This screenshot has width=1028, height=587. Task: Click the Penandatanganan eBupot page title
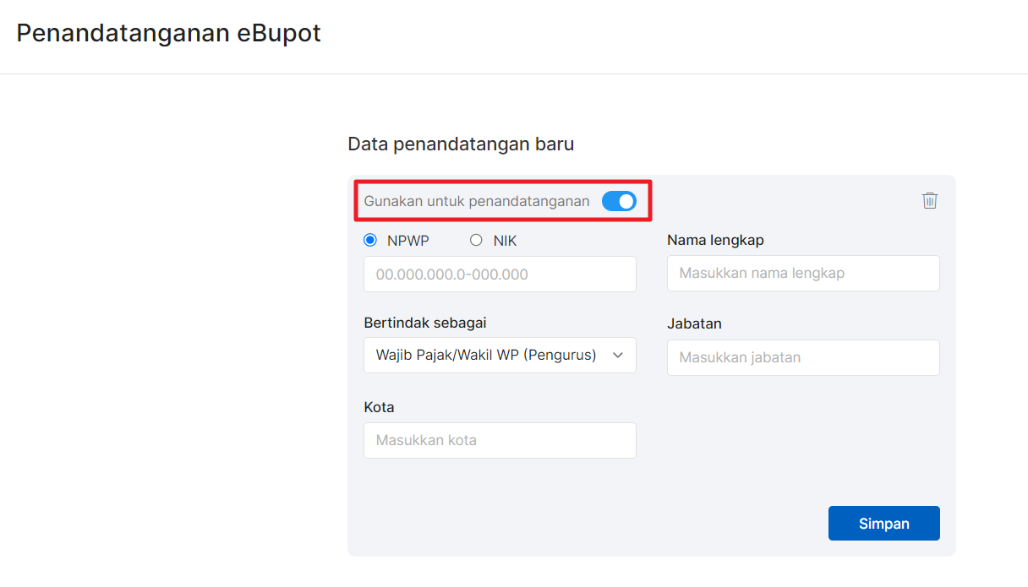click(169, 34)
